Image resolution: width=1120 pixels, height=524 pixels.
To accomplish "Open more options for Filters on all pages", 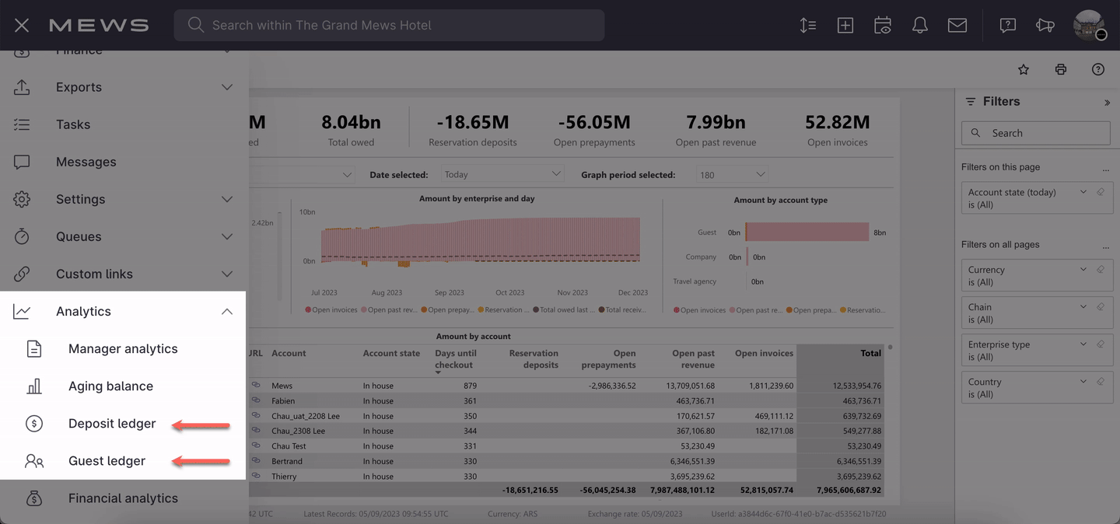I will click(1105, 246).
